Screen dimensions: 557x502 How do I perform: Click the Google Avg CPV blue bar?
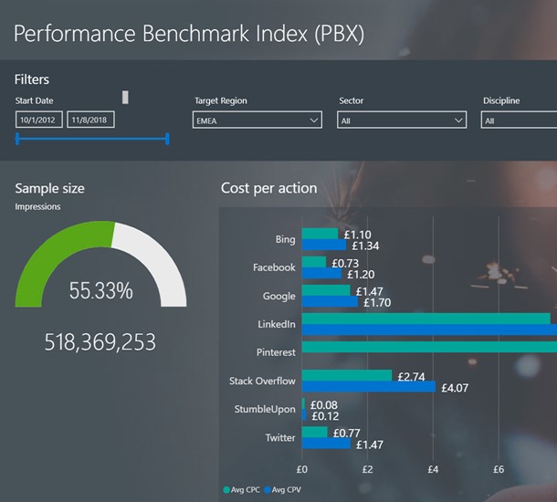coord(330,302)
